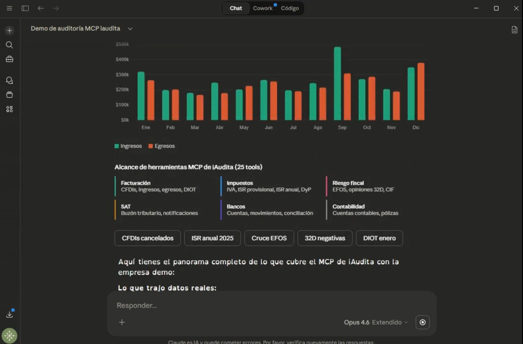523x344 pixels.
Task: Click the Cruce EFOS button
Action: (269, 238)
